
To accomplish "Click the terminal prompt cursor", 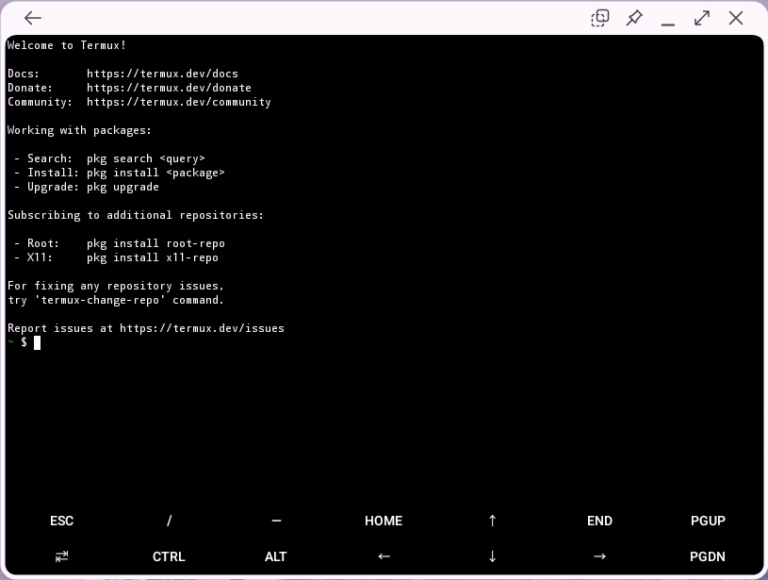I will [37, 342].
